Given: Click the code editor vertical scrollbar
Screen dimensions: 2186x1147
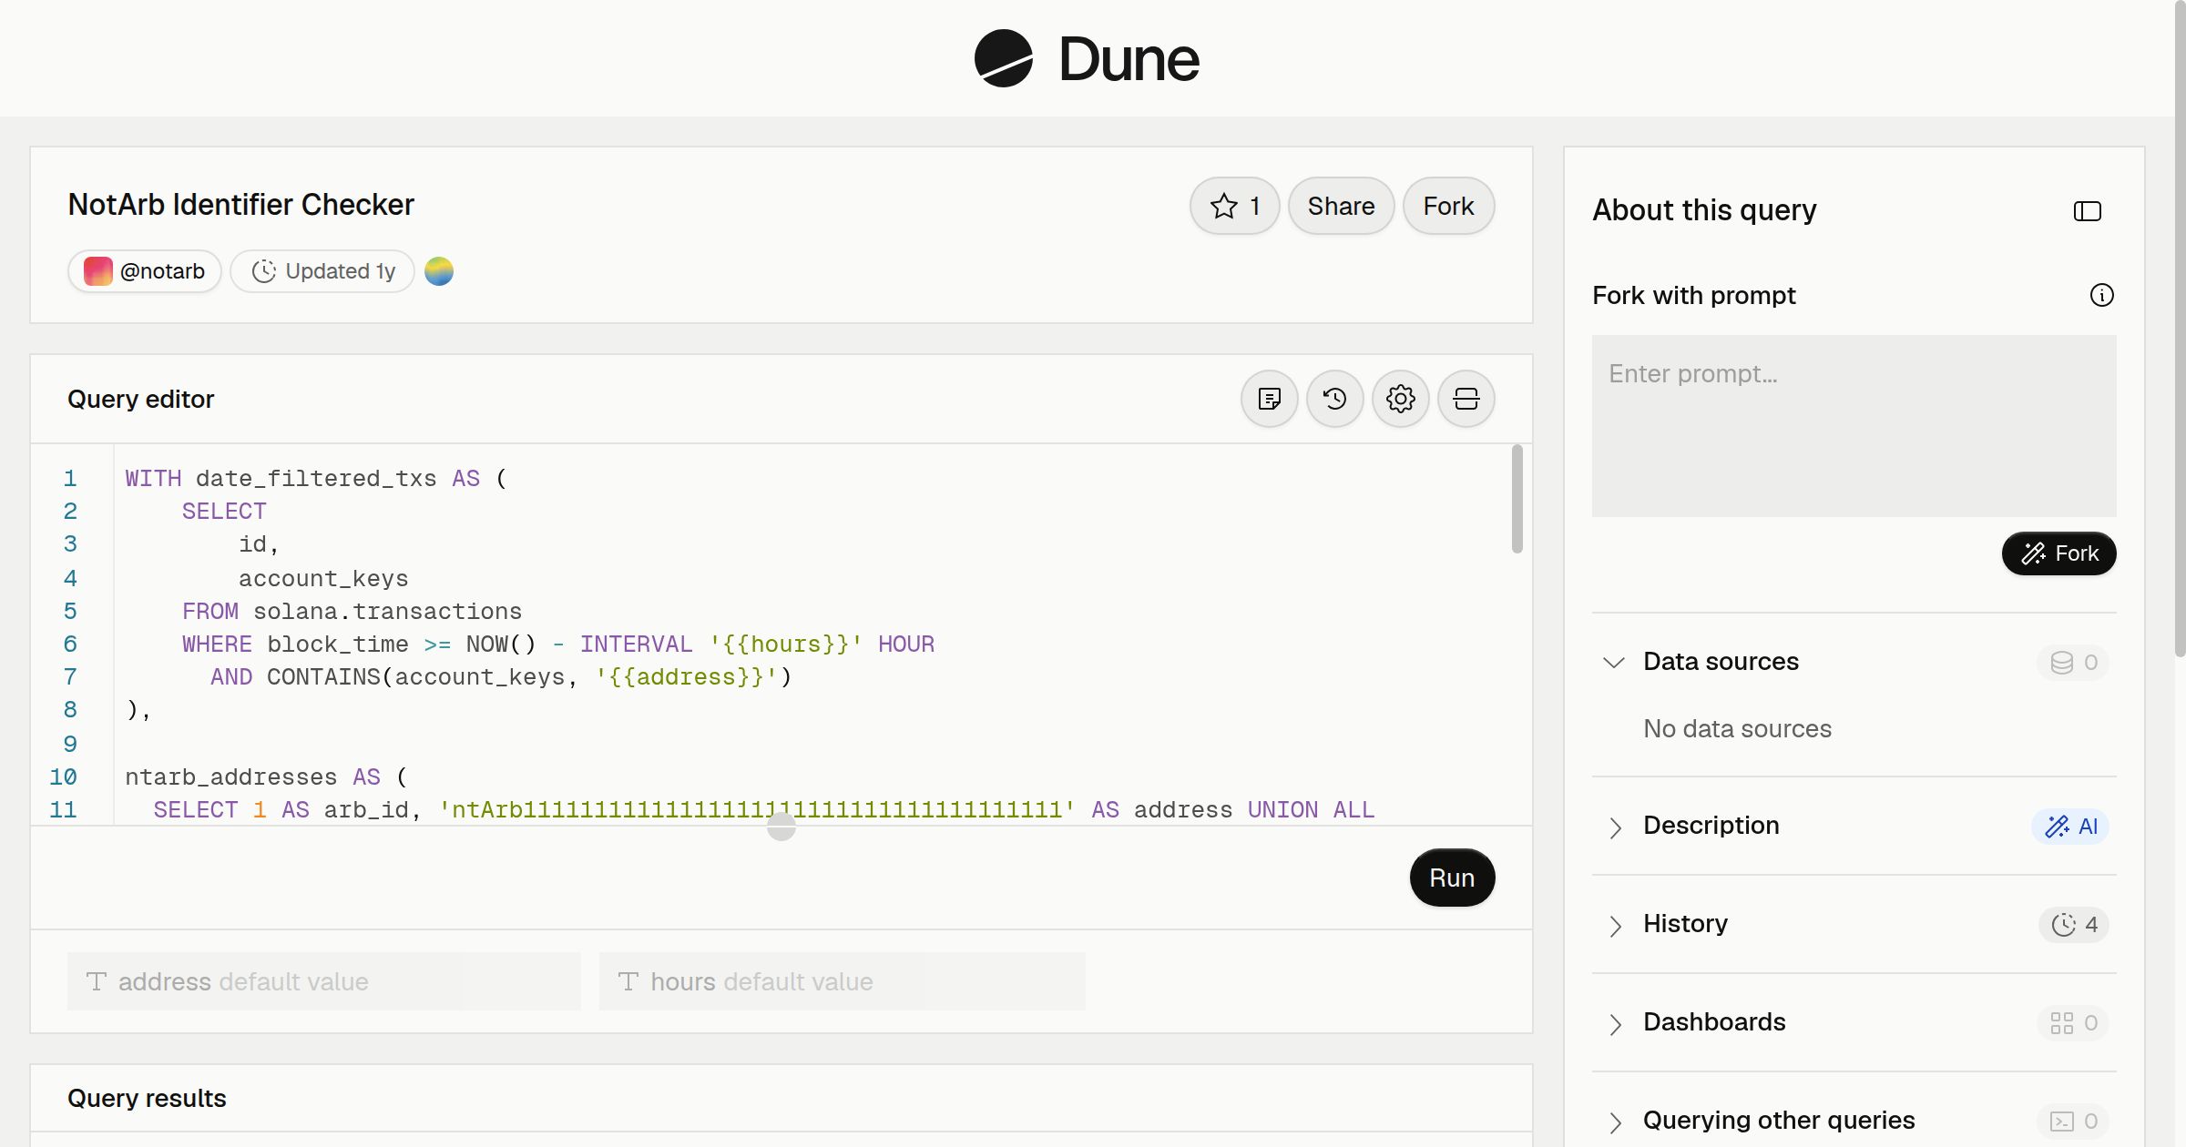Looking at the screenshot, I should click(x=1517, y=499).
